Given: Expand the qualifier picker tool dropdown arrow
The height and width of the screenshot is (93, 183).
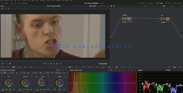Looking at the screenshot, I should [5, 64].
